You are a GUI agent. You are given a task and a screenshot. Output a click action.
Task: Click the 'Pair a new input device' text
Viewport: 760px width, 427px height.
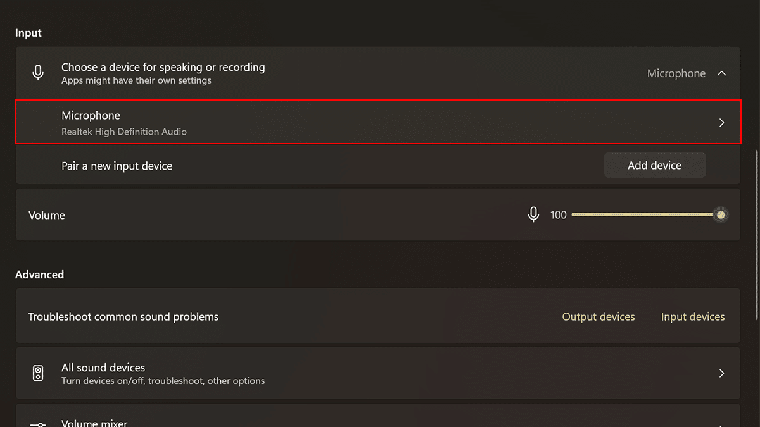117,166
